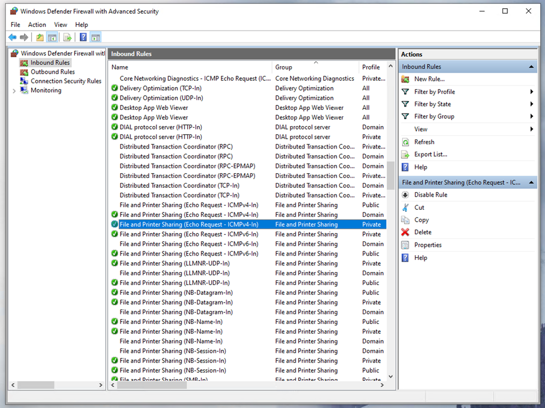Select Connection Security Rules in the tree
Screen dimensions: 545x408
click(x=66, y=81)
